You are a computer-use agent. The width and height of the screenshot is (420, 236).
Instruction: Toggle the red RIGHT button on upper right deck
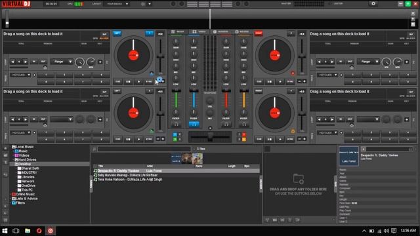(259, 33)
